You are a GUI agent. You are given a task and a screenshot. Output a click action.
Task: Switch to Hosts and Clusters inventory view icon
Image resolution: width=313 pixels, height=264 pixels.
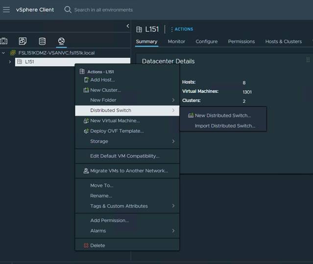[x=4, y=41]
